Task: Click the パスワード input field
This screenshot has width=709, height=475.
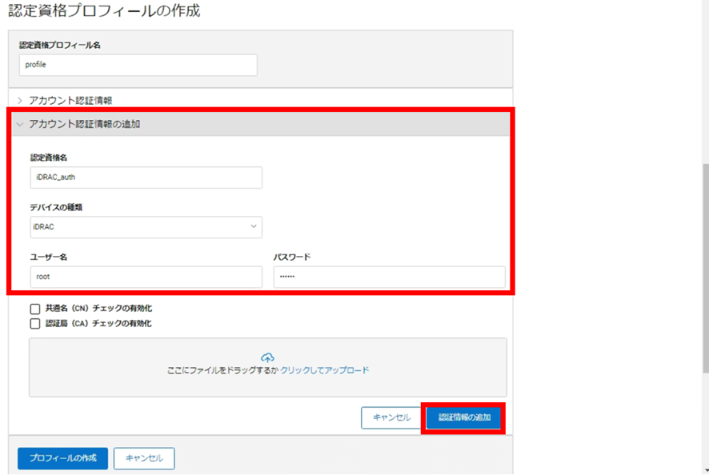Action: [391, 277]
